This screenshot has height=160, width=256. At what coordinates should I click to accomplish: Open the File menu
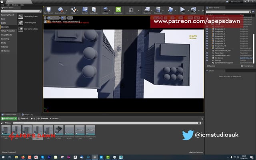3,5
